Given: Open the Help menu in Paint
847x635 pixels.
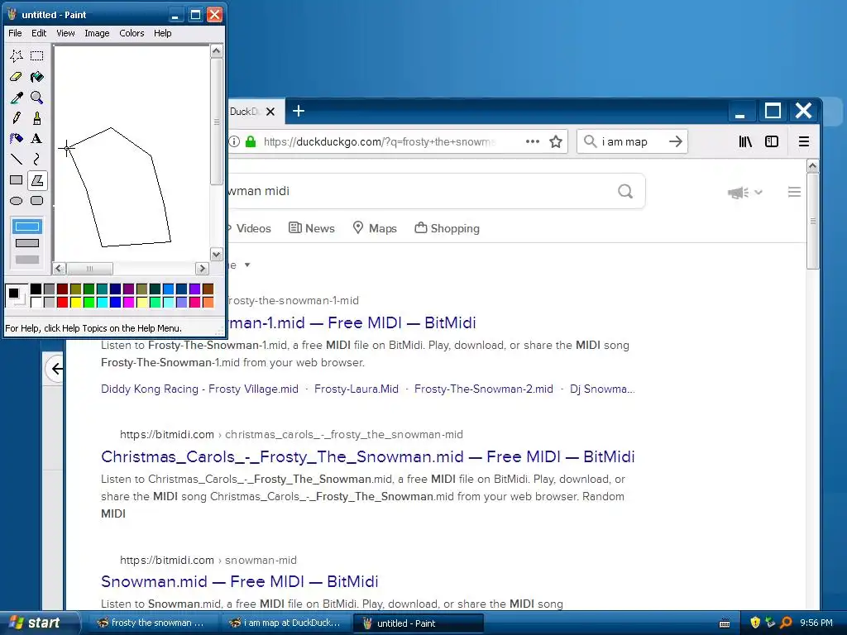Looking at the screenshot, I should pos(163,33).
